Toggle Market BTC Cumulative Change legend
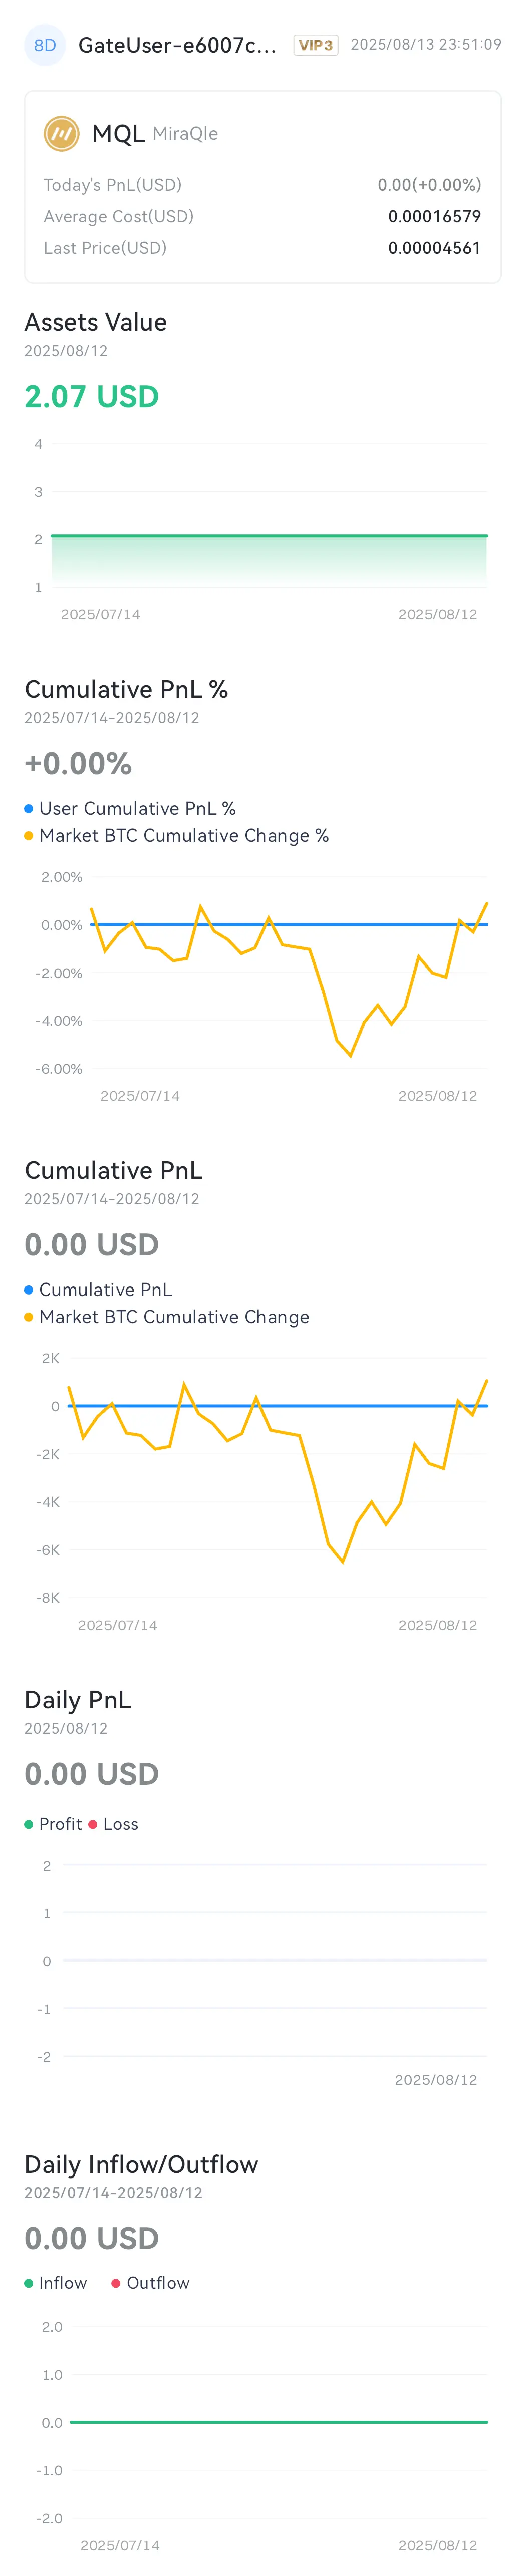This screenshot has width=526, height=2576. 29,1317
